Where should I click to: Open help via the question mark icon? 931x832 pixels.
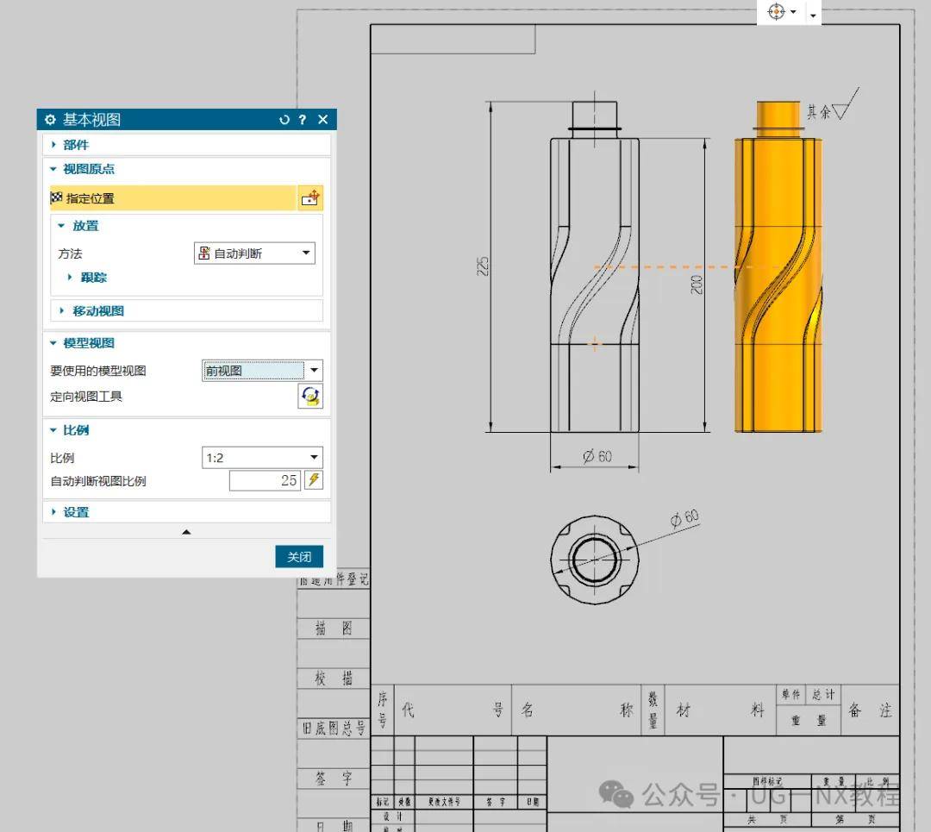[303, 119]
